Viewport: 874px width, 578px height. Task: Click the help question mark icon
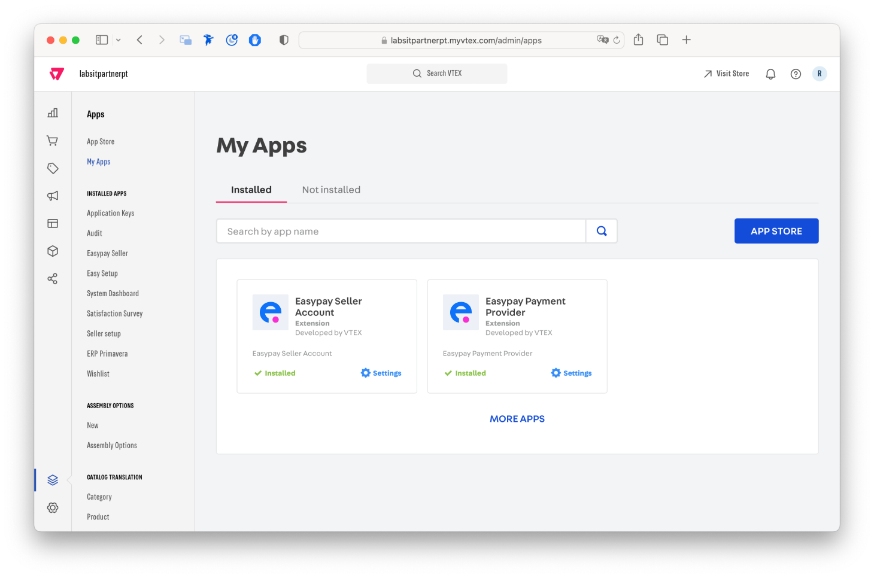pyautogui.click(x=796, y=74)
